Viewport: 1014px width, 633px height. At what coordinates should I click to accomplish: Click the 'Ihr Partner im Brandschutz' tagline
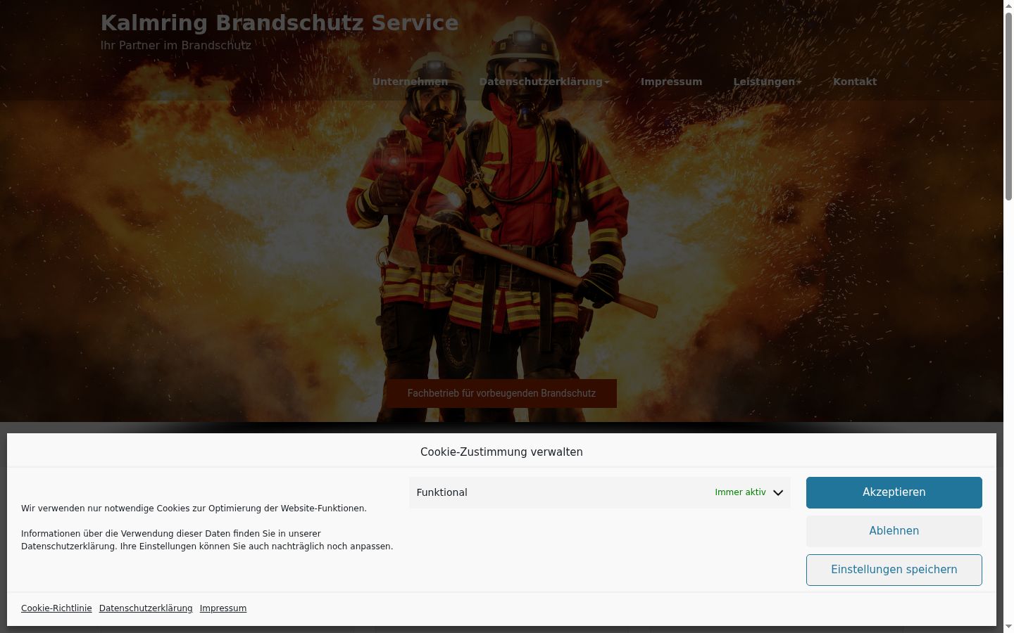(176, 45)
